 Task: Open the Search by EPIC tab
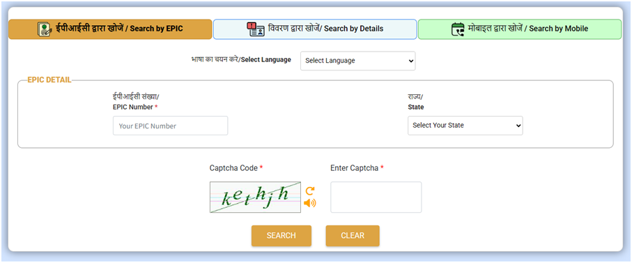click(110, 29)
